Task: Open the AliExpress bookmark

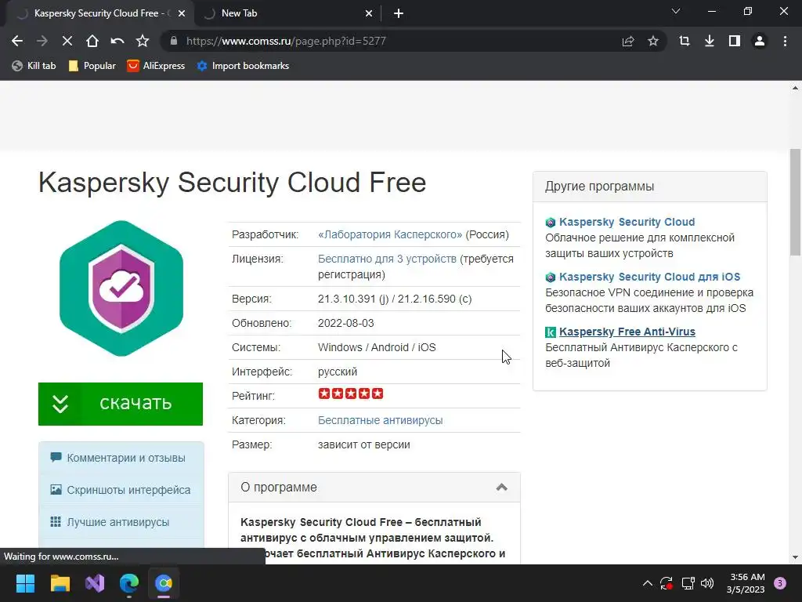Action: [156, 66]
